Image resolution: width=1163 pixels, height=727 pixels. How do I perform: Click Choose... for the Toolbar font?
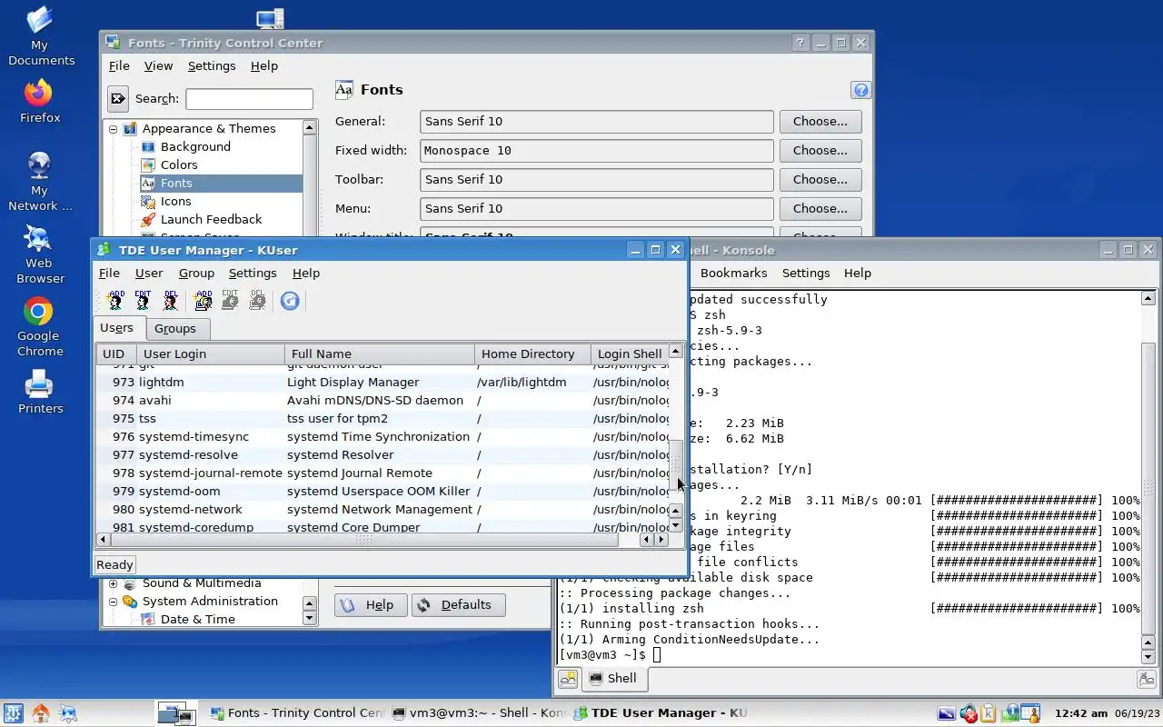coord(820,179)
